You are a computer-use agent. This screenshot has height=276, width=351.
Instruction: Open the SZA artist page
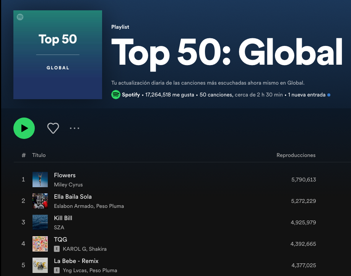tap(59, 227)
